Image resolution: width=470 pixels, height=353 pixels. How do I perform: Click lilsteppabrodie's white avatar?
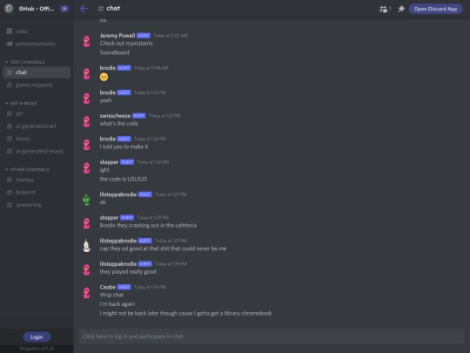tap(87, 246)
